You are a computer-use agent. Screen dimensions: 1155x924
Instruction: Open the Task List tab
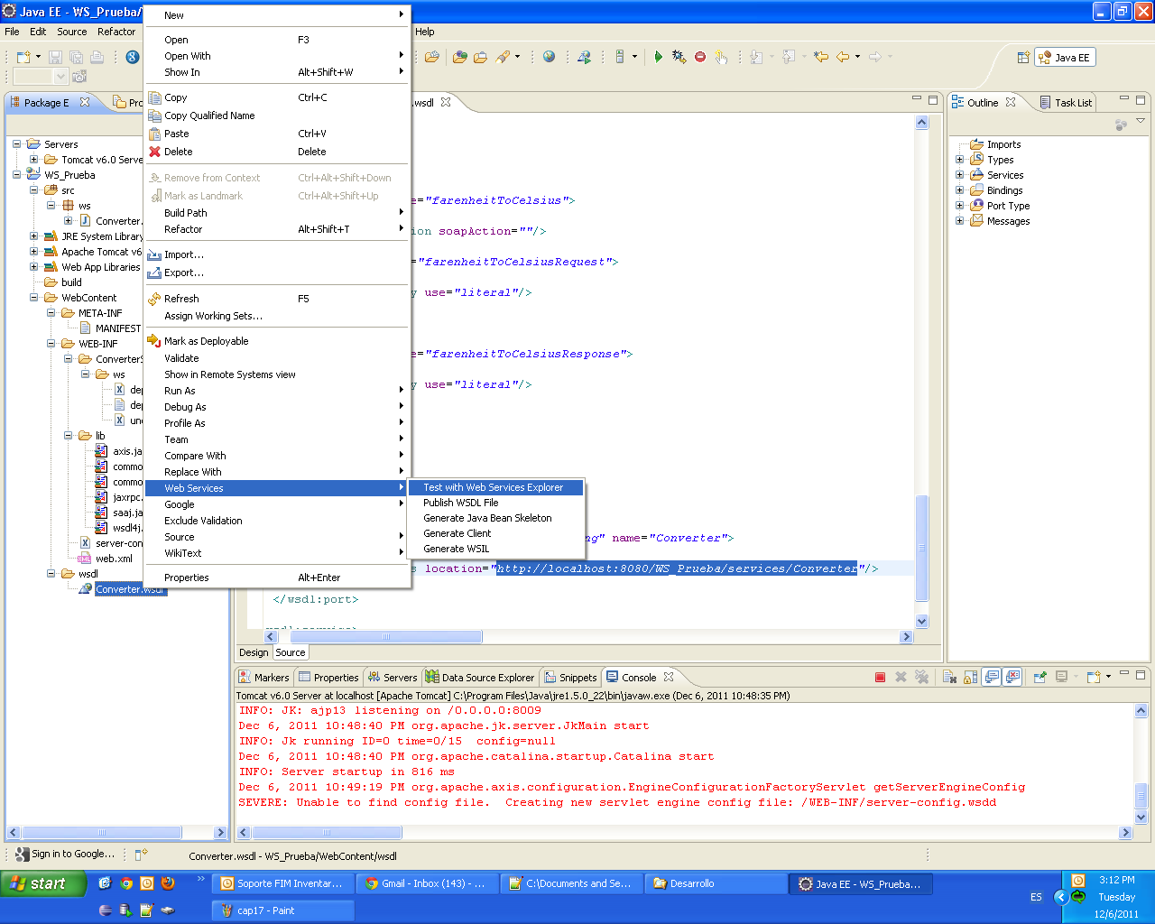[x=1066, y=103]
